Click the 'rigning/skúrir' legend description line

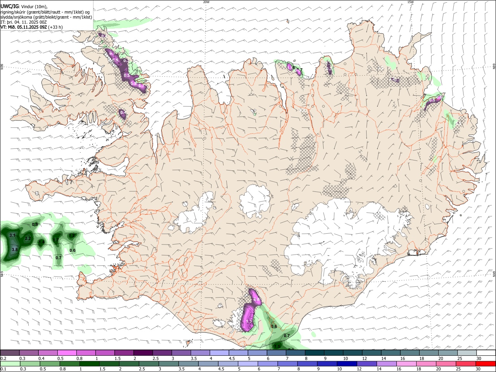click(x=45, y=12)
